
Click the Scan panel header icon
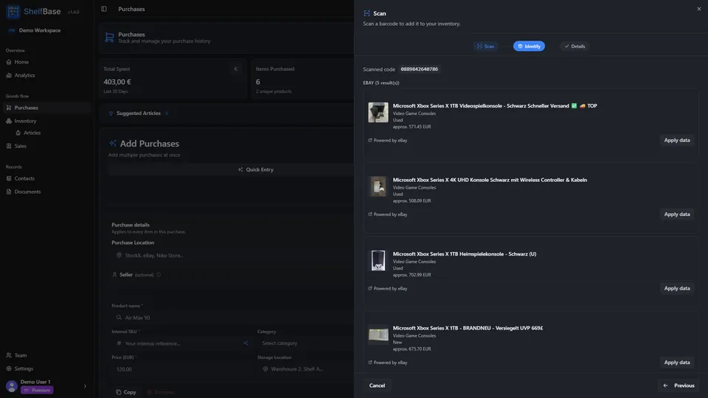(367, 13)
